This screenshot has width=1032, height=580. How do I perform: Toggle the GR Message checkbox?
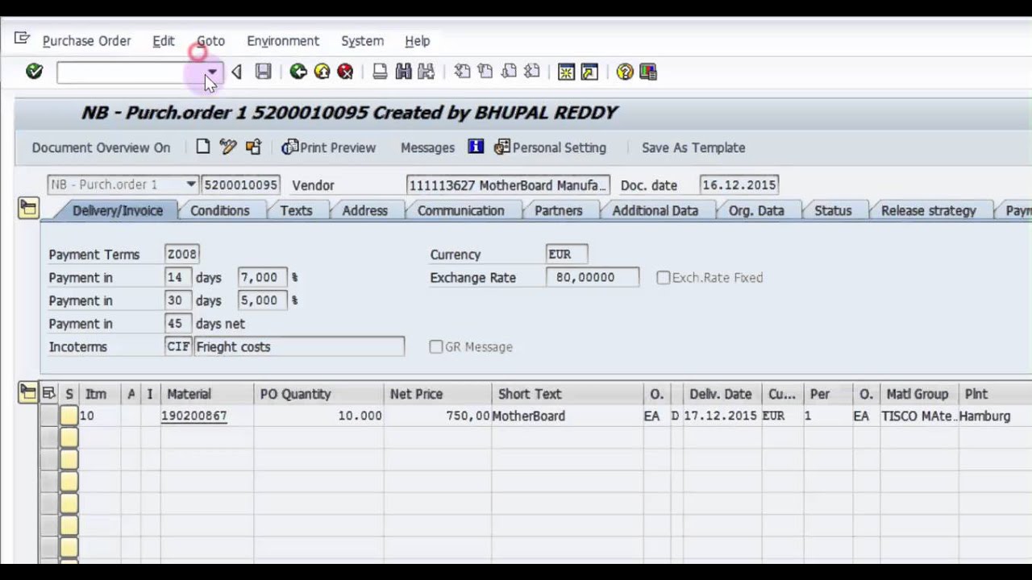[436, 346]
